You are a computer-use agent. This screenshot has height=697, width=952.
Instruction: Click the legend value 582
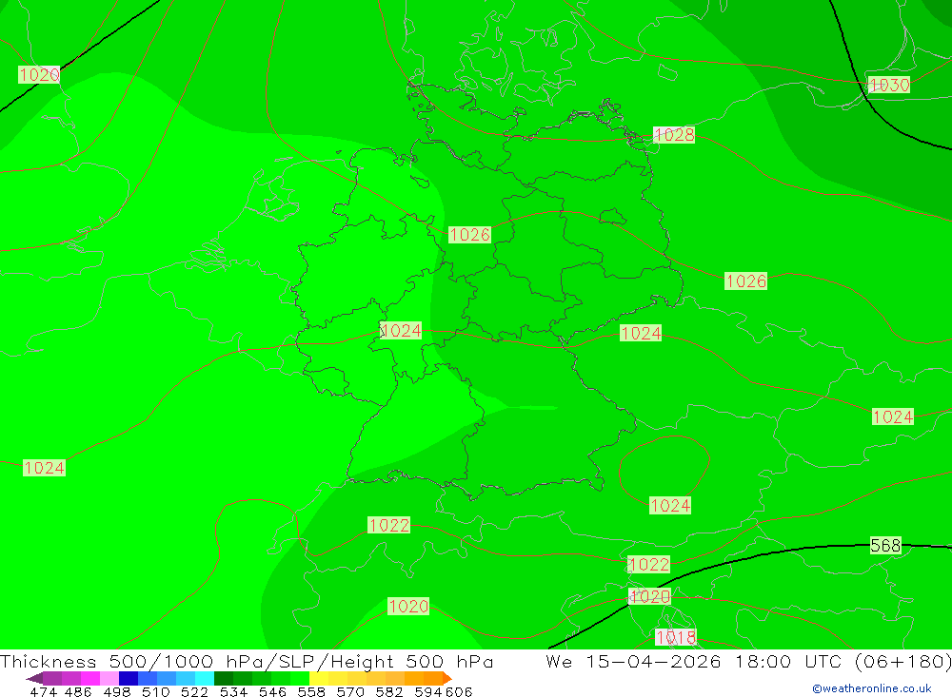pos(389,691)
